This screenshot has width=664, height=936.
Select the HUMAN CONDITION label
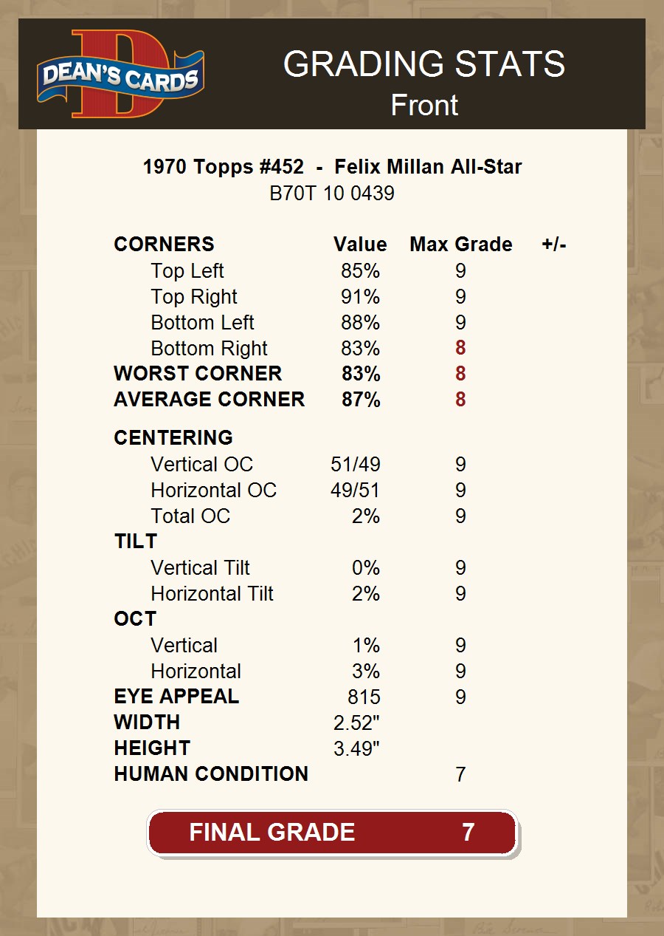[211, 774]
